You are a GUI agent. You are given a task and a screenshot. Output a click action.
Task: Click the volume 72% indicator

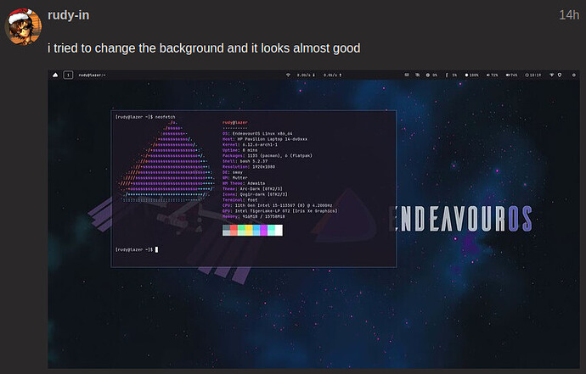coord(493,75)
